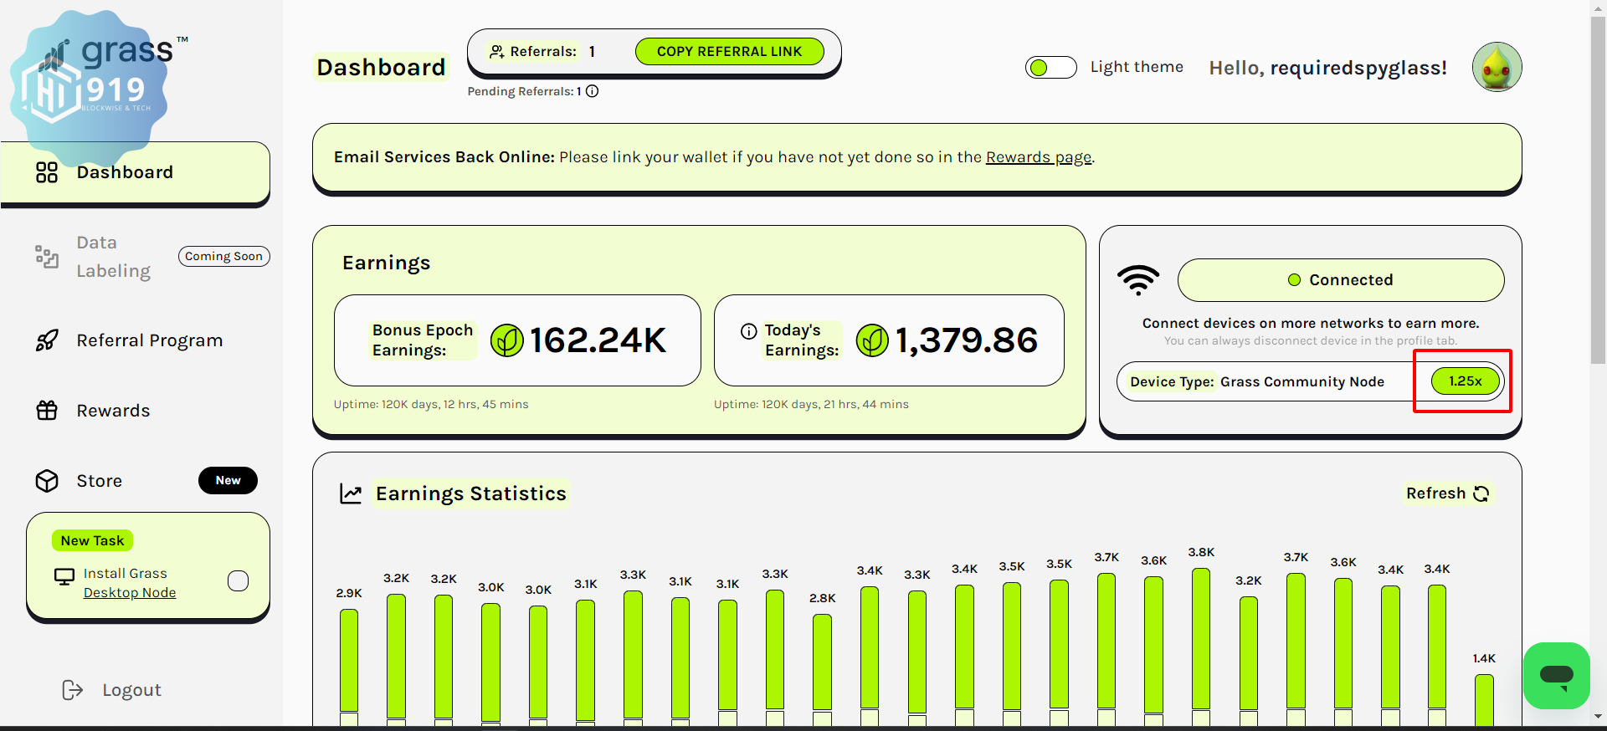Follow the Rewards page link
This screenshot has height=731, width=1607.
pos(1039,157)
